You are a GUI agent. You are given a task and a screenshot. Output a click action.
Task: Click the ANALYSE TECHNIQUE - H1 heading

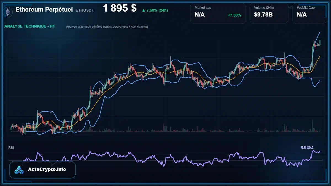pos(30,26)
